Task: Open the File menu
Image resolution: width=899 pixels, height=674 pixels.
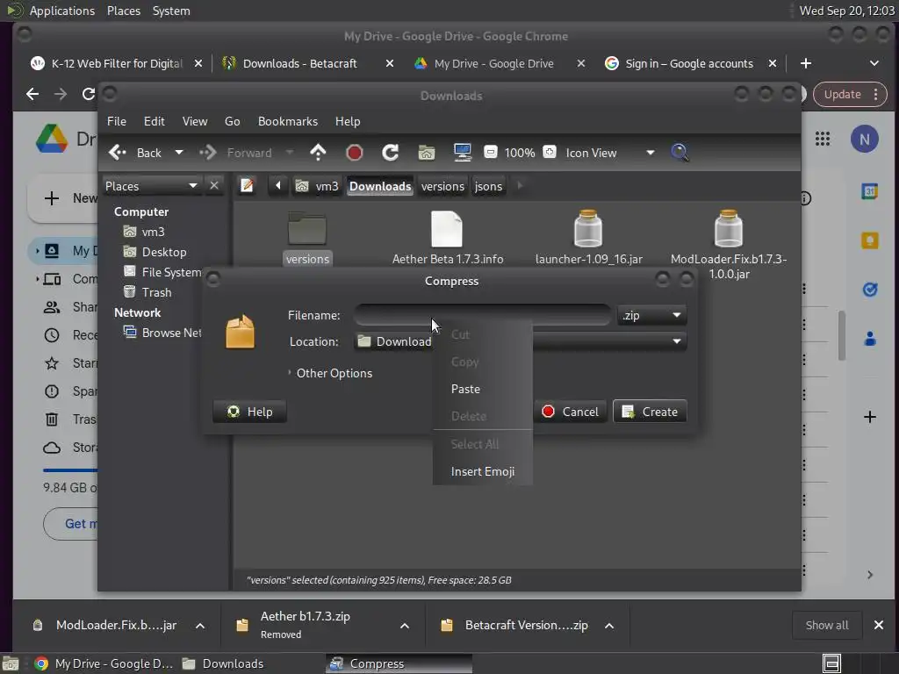Action: 117,121
